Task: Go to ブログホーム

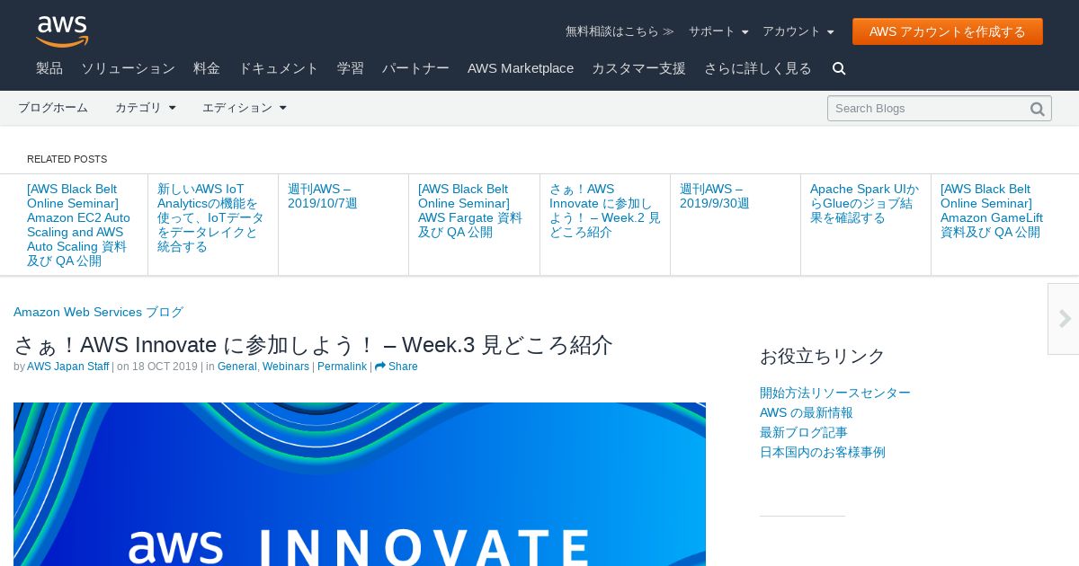Action: click(53, 108)
